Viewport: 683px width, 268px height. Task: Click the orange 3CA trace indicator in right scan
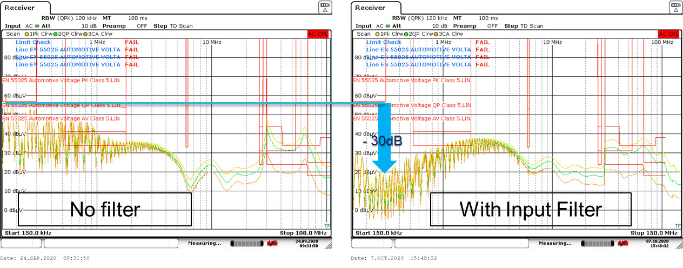click(x=434, y=33)
